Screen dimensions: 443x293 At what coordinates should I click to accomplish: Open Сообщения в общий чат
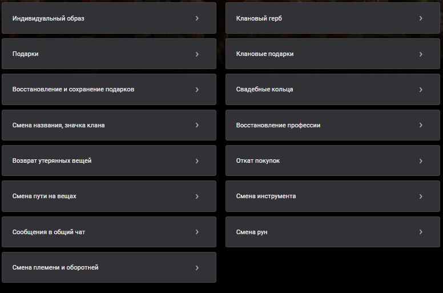[109, 232]
